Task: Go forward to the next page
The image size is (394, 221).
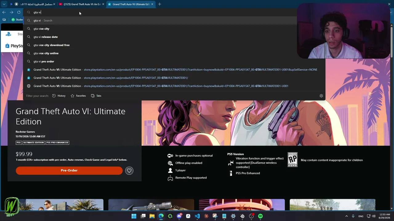Action: 11,12
